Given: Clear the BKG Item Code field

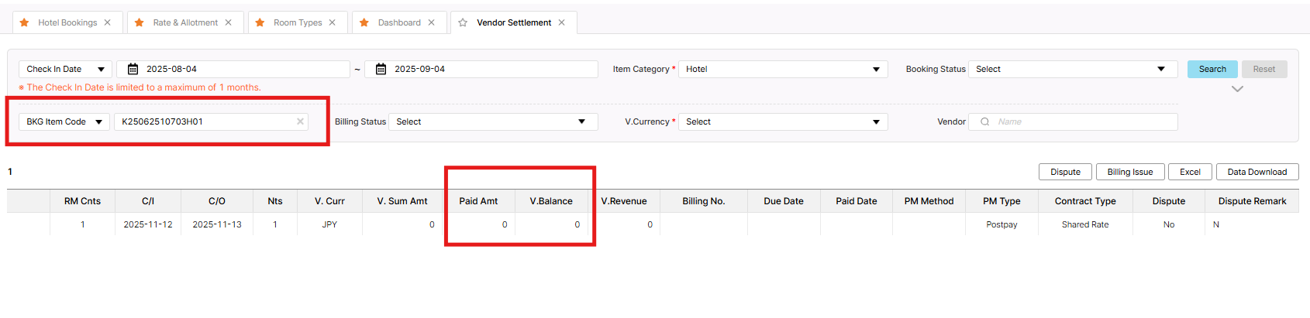Looking at the screenshot, I should point(300,121).
